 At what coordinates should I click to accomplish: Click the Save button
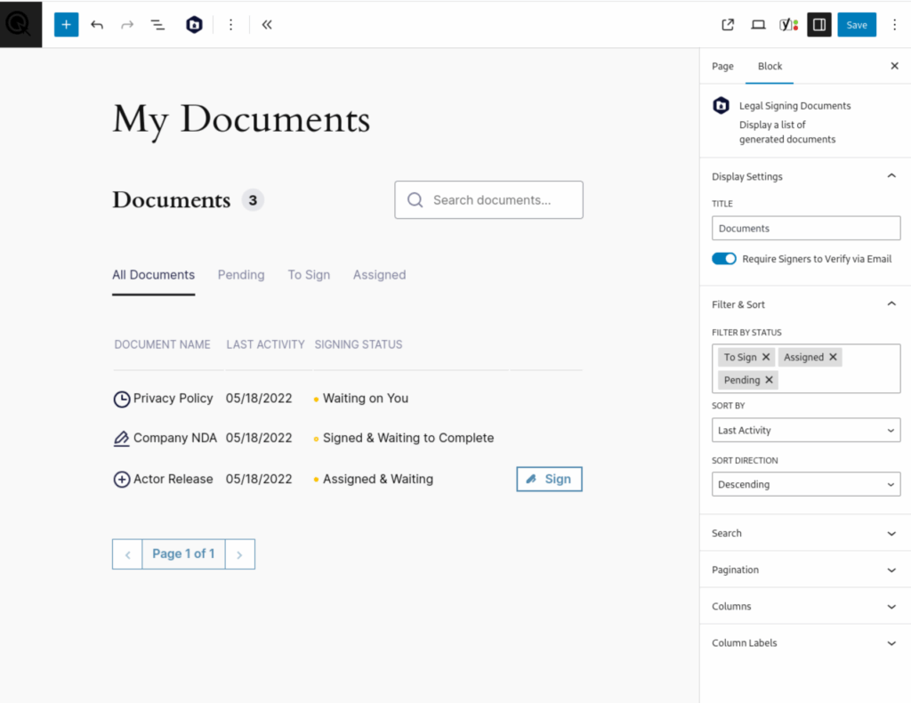[856, 25]
